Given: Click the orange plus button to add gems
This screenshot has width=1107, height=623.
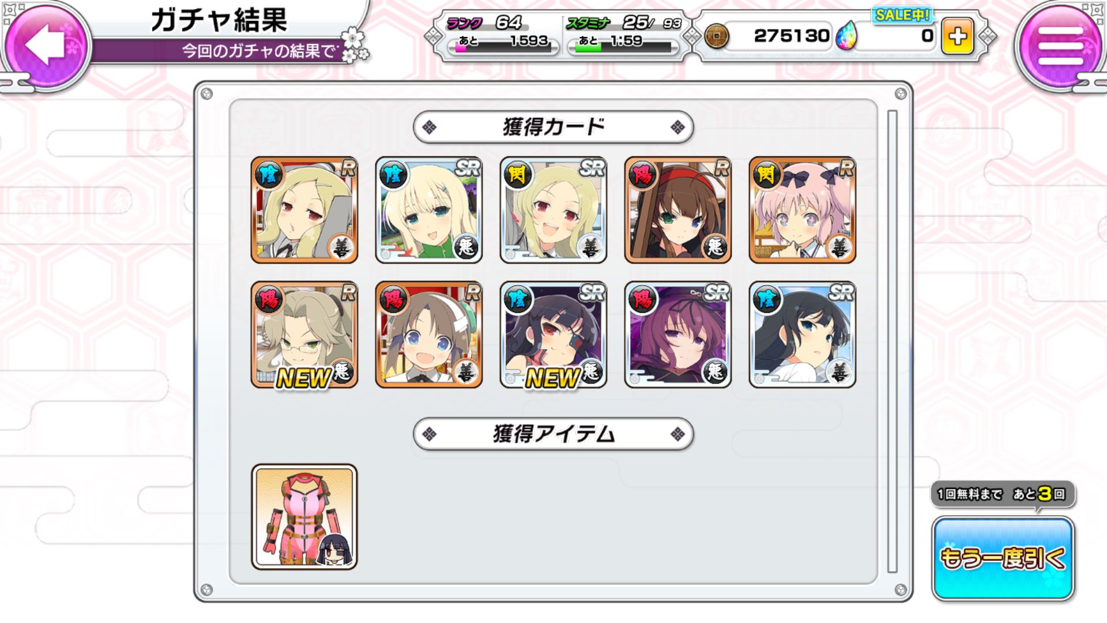Looking at the screenshot, I should coord(958,36).
